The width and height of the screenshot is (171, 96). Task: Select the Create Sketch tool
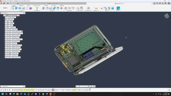click(x=13, y=8)
